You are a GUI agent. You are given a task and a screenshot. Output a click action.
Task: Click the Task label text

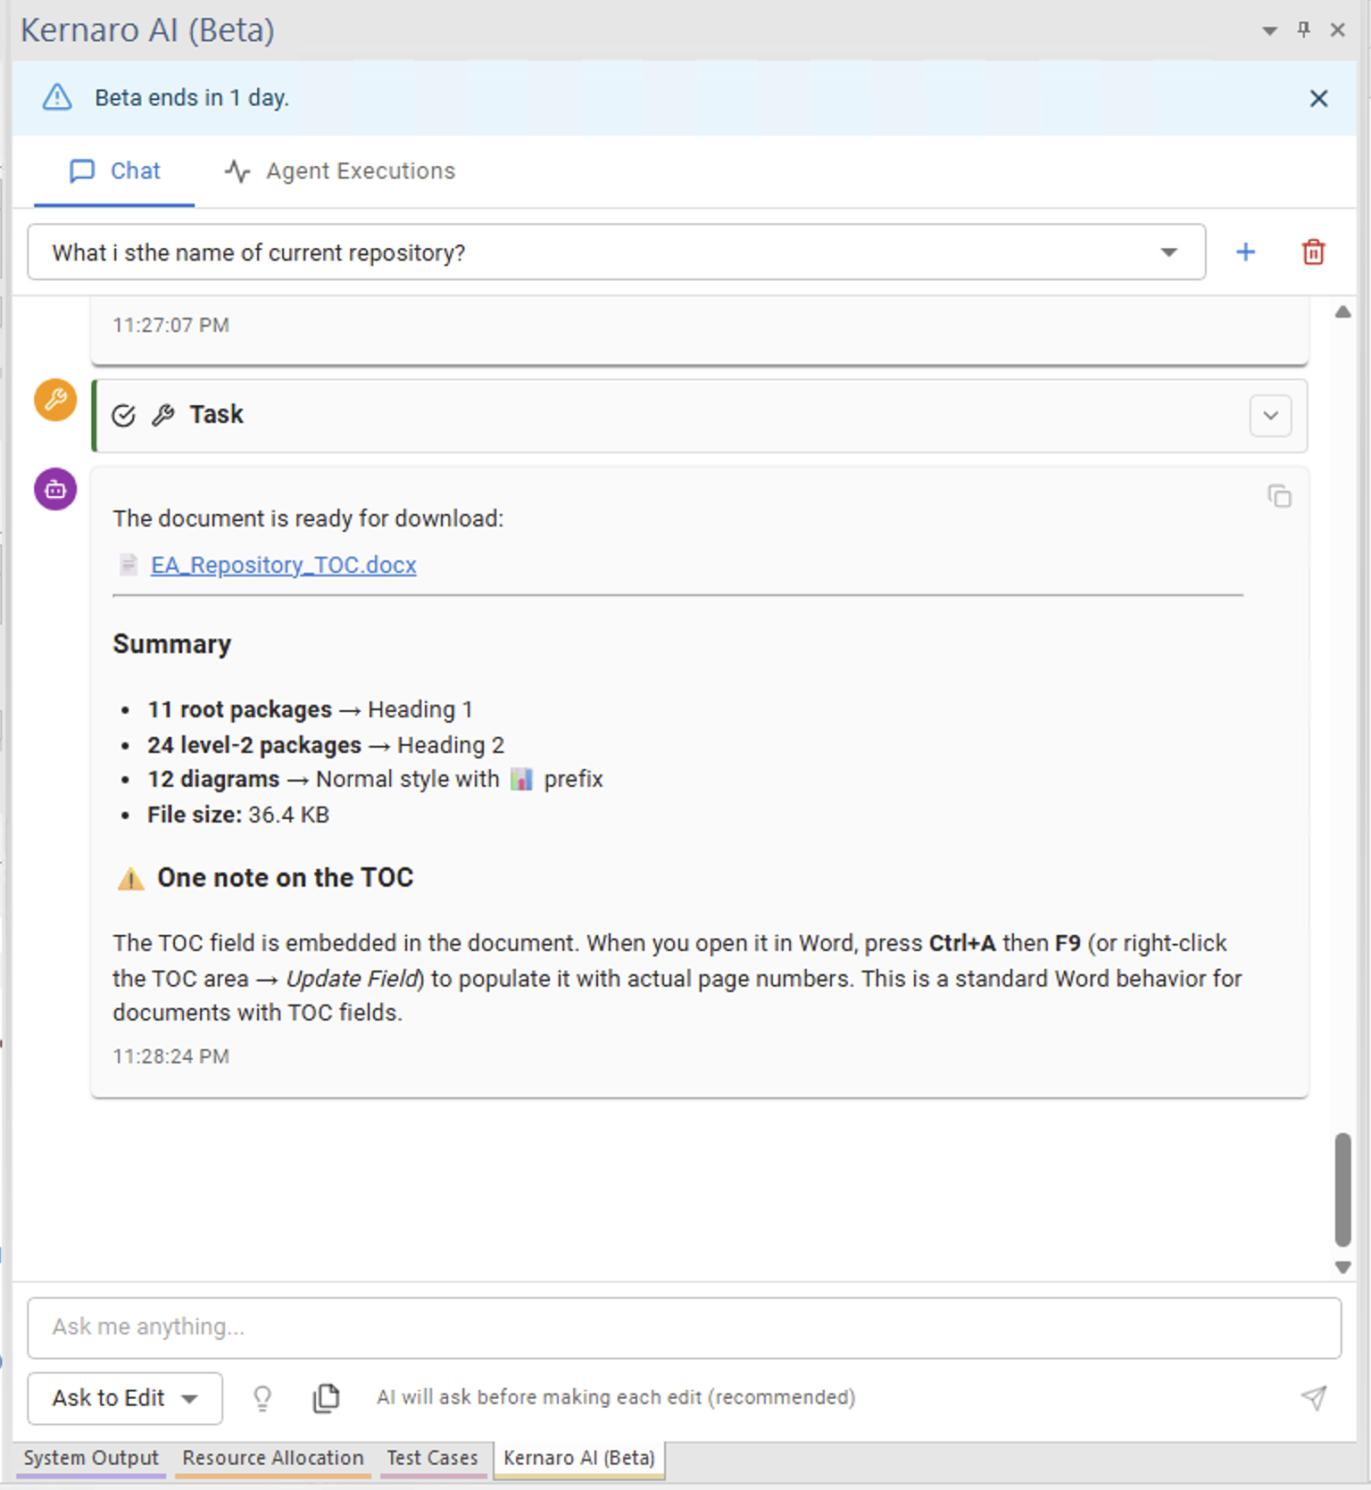coord(216,415)
